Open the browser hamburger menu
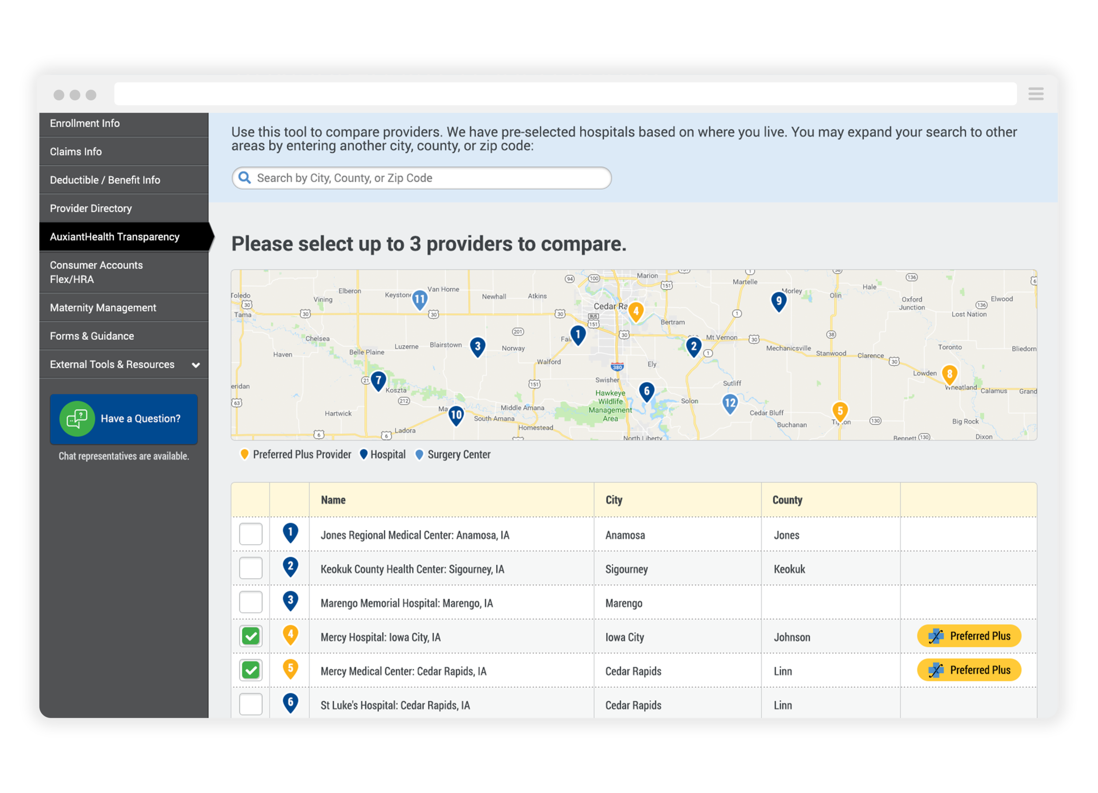This screenshot has height=793, width=1098. click(1036, 94)
